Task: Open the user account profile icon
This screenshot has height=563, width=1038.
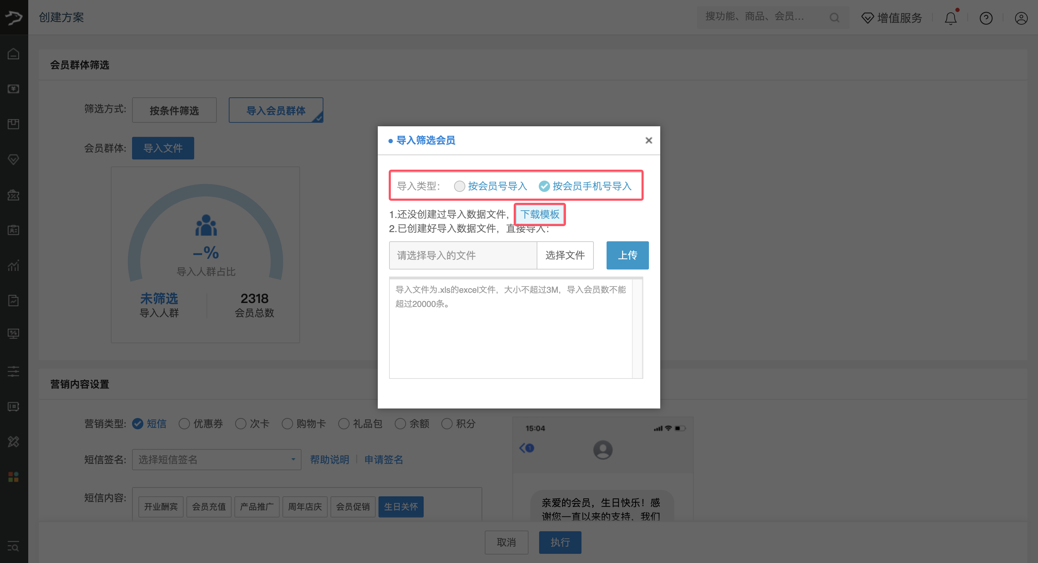Action: pos(1021,18)
